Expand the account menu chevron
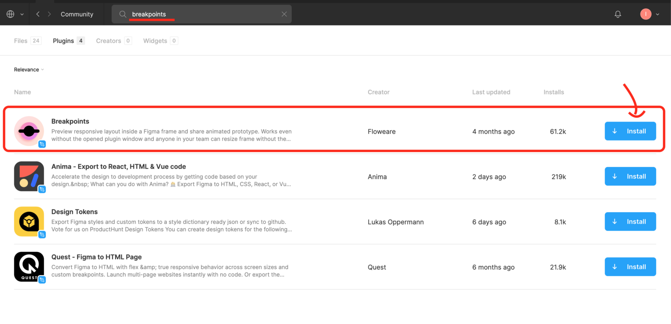Screen dimensions: 671x324 [658, 14]
